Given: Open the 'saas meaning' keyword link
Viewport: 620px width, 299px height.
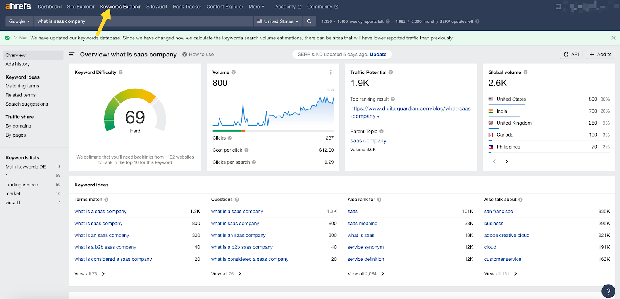Looking at the screenshot, I should coord(362,224).
